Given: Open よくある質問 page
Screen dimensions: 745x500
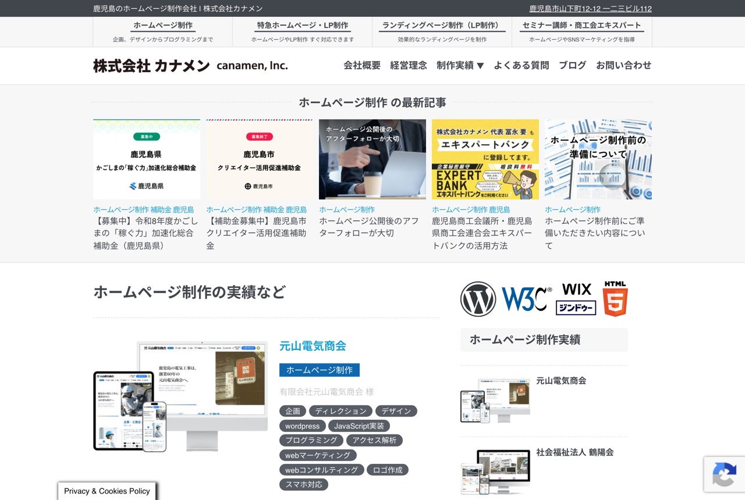Looking at the screenshot, I should tap(521, 65).
